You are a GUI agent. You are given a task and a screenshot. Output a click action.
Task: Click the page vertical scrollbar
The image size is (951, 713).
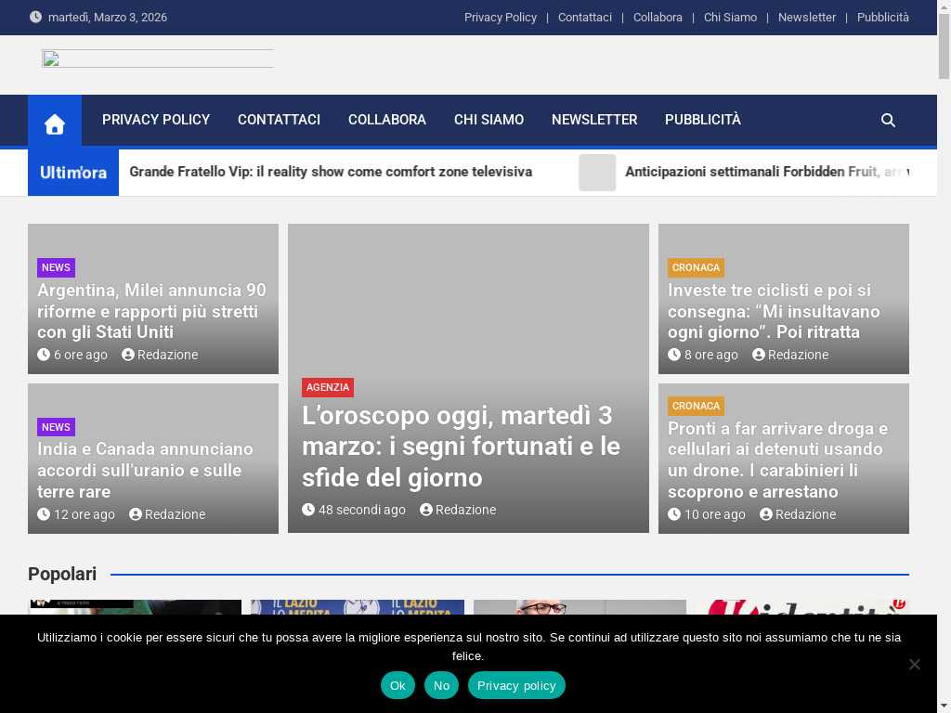[x=944, y=371]
